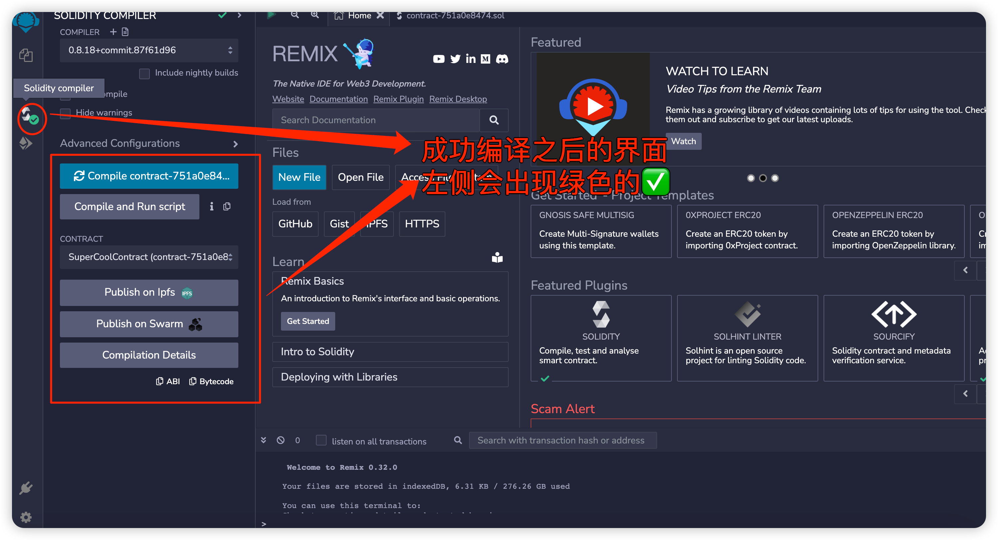Click the Remix logo home icon
This screenshot has width=998, height=540.
tap(26, 22)
